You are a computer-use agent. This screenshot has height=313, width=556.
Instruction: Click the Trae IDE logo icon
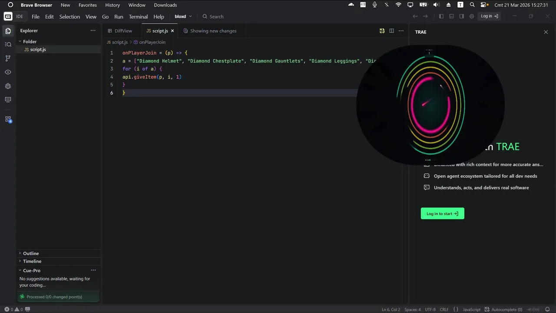(x=8, y=17)
